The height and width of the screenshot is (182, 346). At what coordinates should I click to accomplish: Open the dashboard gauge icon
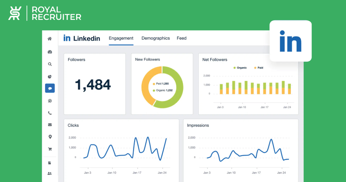coord(50,52)
